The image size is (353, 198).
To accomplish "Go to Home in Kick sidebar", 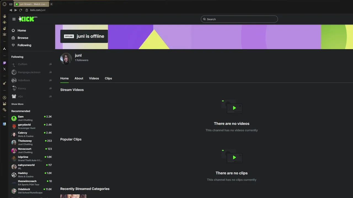I will [x=22, y=31].
